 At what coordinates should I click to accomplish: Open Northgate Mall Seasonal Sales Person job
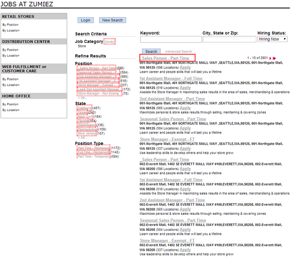[173, 119]
